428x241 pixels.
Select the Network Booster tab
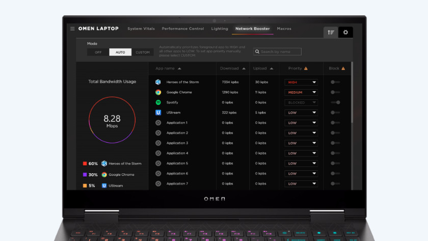[x=253, y=29]
